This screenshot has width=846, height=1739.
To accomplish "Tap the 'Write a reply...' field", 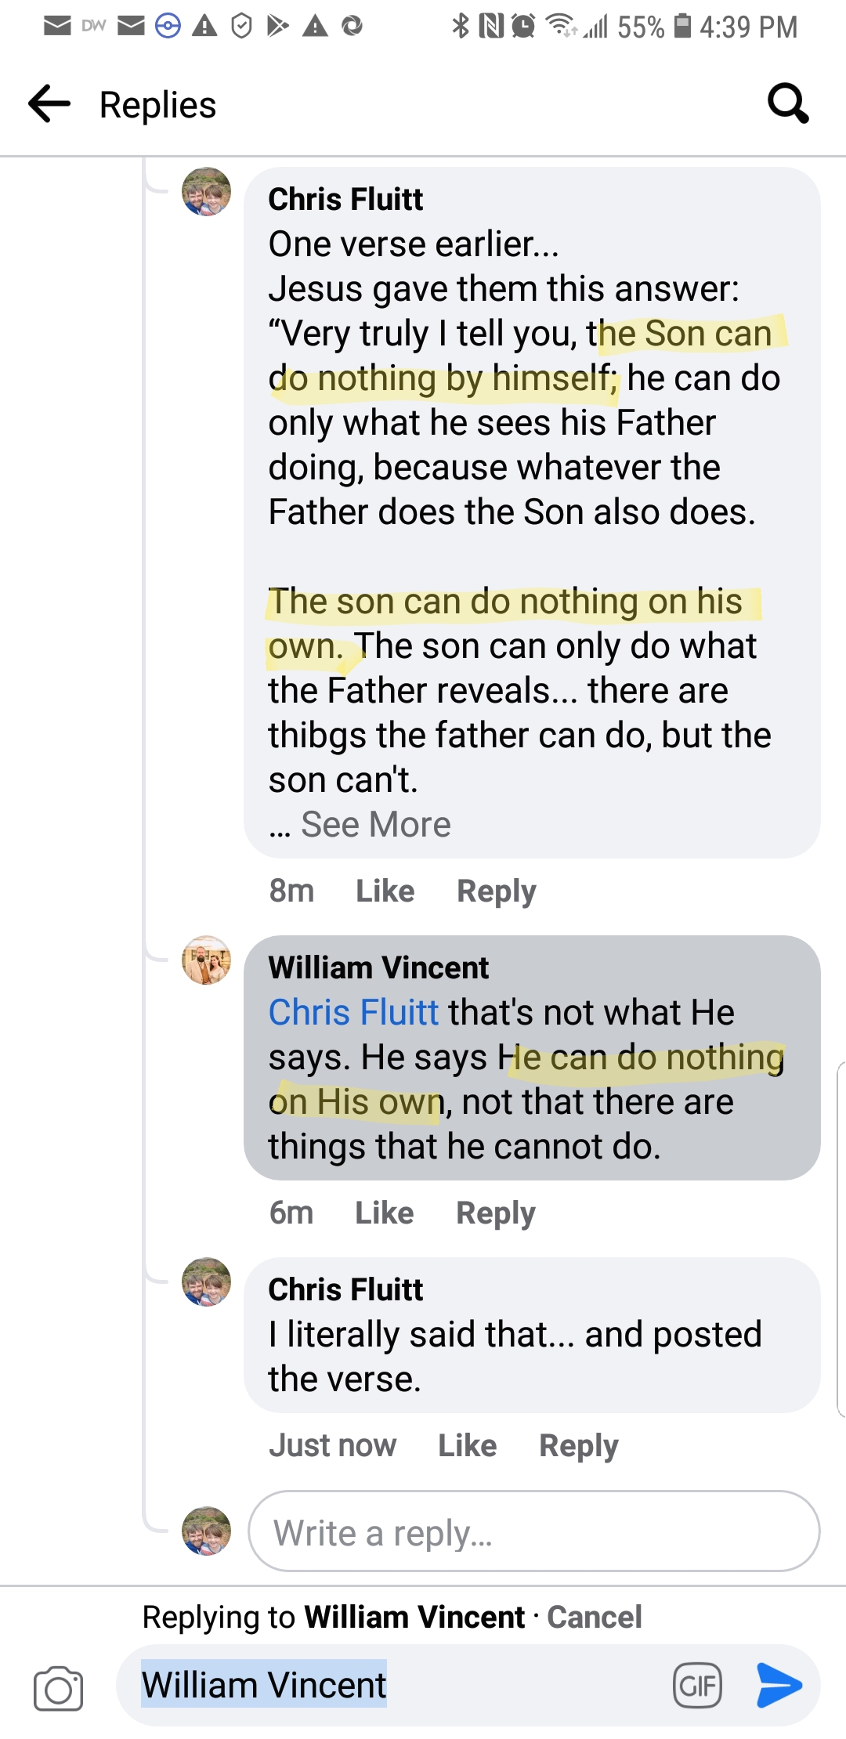I will click(x=533, y=1531).
